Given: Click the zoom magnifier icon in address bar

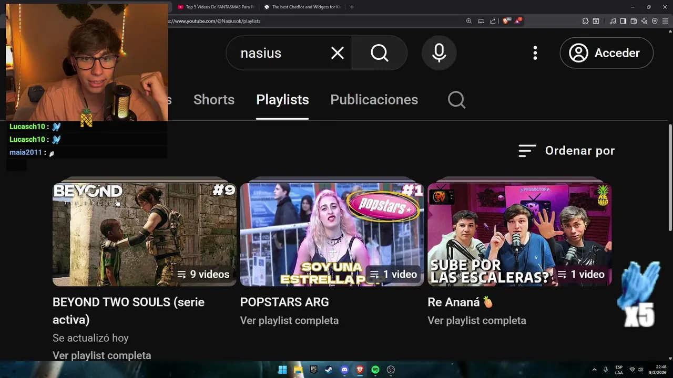Looking at the screenshot, I should pos(468,21).
